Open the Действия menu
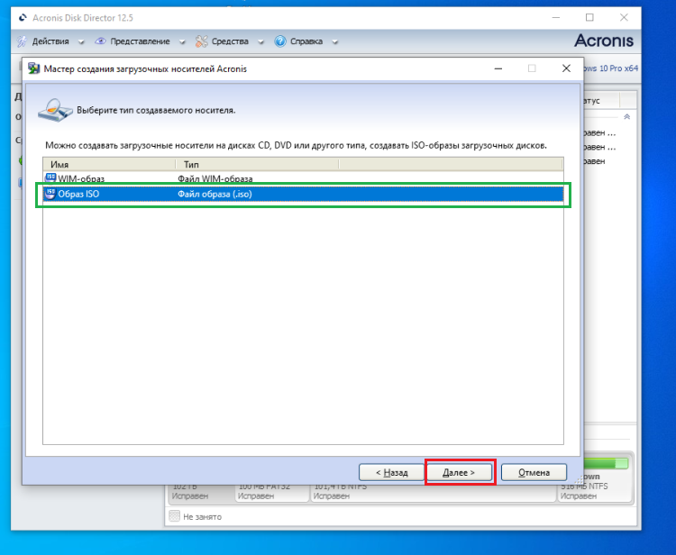 [x=50, y=41]
